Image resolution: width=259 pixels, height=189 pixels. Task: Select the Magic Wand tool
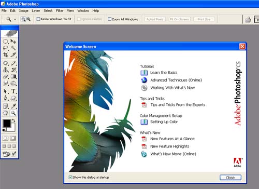point(13,48)
